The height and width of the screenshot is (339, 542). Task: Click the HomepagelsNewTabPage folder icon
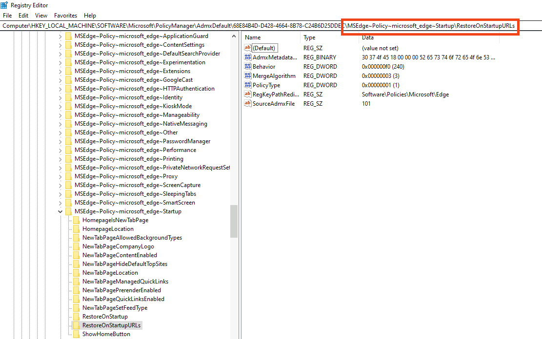click(x=77, y=220)
